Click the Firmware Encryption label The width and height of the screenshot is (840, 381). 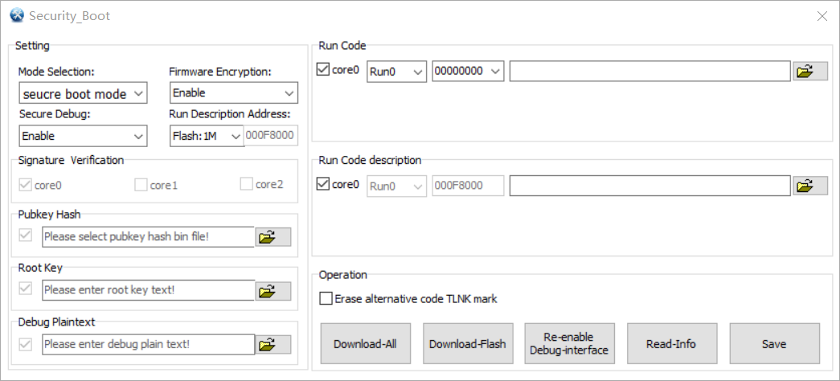pos(221,72)
